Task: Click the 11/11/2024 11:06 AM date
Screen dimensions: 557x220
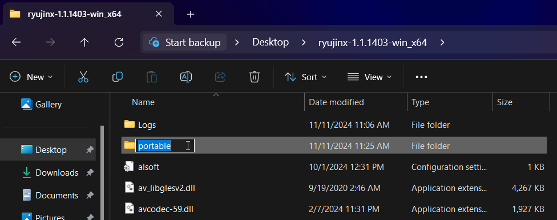Action: tap(349, 124)
